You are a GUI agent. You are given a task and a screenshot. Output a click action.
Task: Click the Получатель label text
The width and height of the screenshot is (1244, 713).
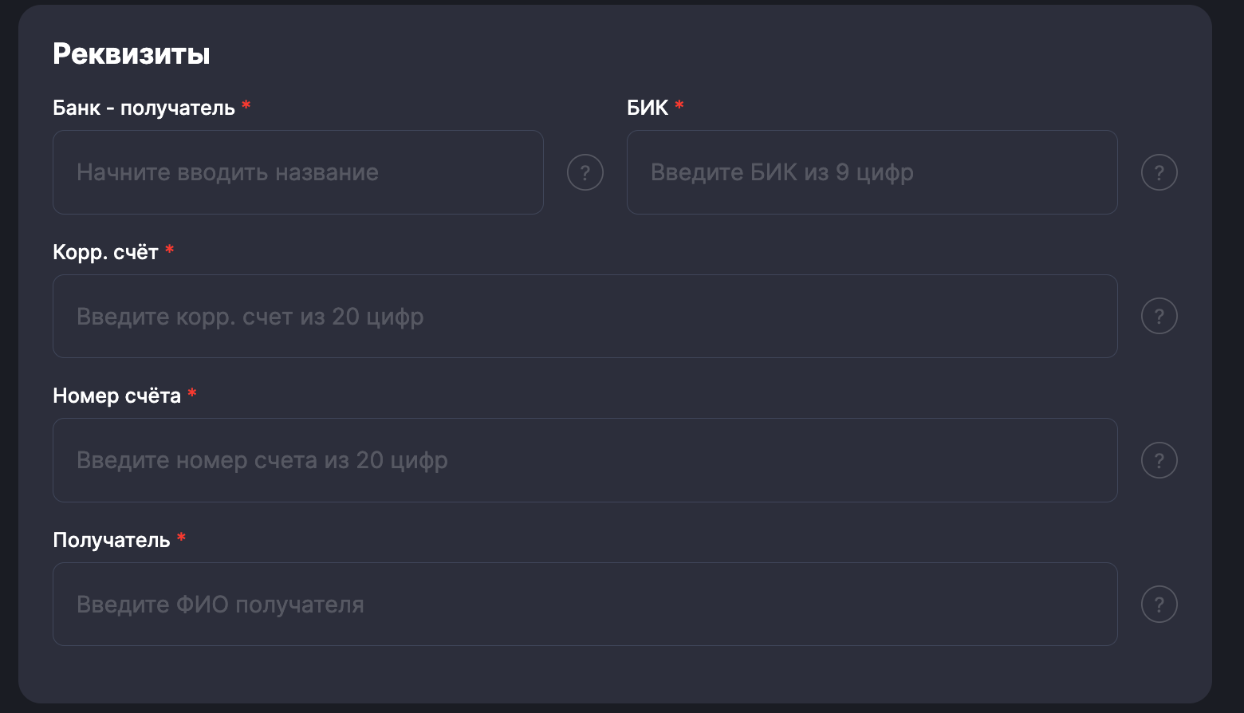pyautogui.click(x=111, y=540)
